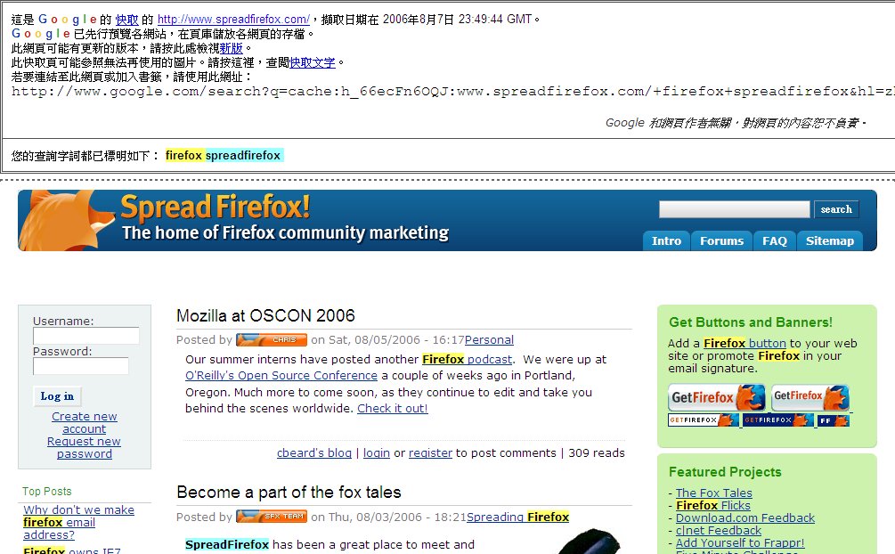Open the c|net Feedback link
The image size is (895, 554).
[719, 531]
